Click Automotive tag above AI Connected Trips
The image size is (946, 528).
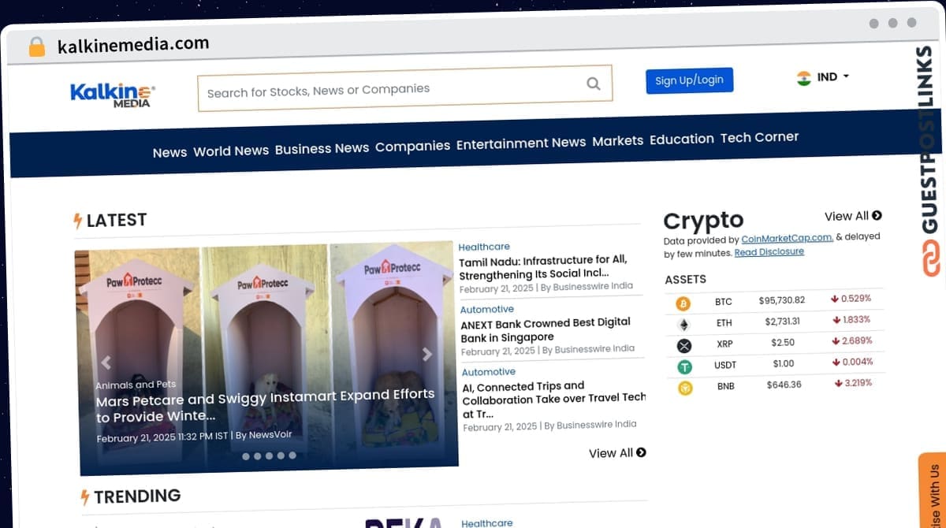[x=489, y=372]
